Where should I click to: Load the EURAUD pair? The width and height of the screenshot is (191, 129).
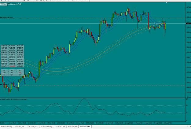click(x=20, y=50)
